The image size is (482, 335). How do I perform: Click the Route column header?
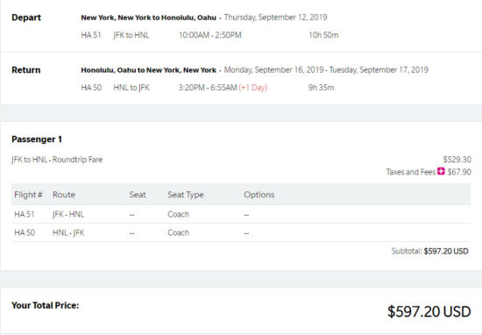point(64,195)
